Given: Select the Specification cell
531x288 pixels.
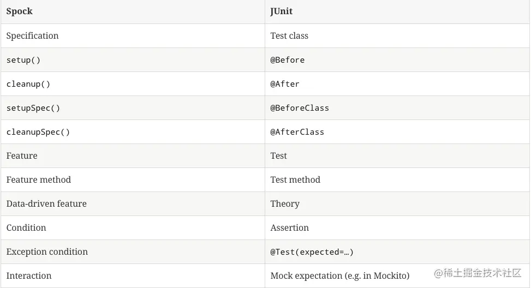Looking at the screenshot, I should coord(32,36).
